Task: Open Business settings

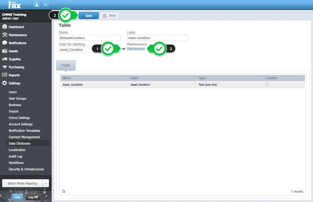Action: 15,105
